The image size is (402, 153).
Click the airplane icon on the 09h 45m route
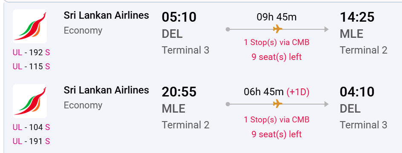tap(278, 29)
